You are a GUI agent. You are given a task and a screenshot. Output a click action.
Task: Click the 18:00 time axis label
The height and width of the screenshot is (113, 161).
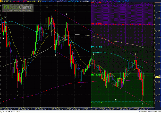57,109
